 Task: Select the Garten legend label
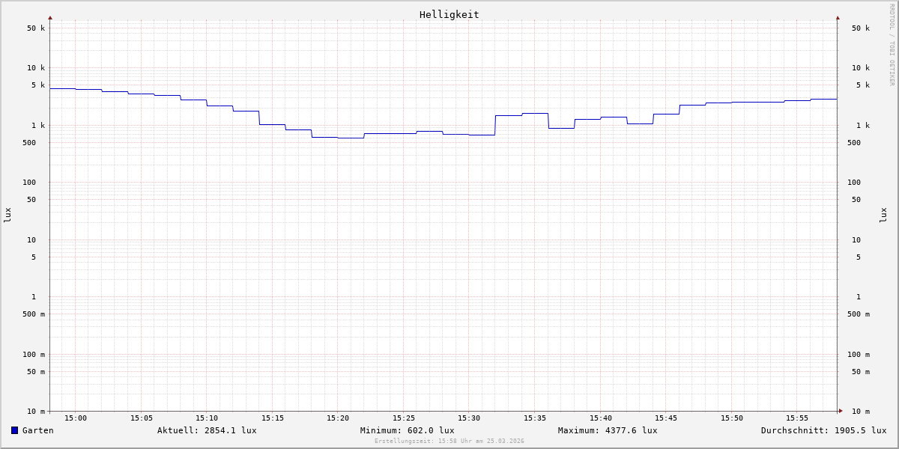coord(37,430)
